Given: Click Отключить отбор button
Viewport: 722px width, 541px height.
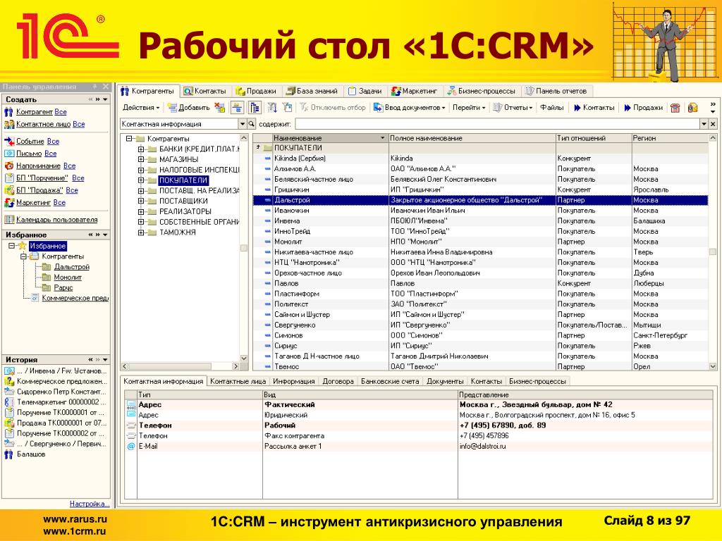Looking at the screenshot, I should pos(333,108).
